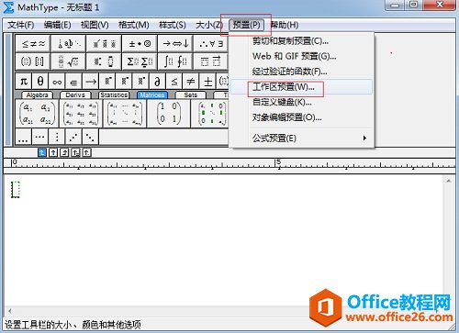Insert the 2x2 matrix with a11 to a22
The image size is (459, 333).
[x=37, y=114]
